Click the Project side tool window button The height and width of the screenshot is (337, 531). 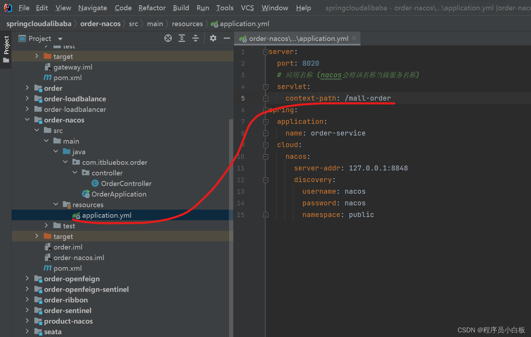click(x=6, y=49)
